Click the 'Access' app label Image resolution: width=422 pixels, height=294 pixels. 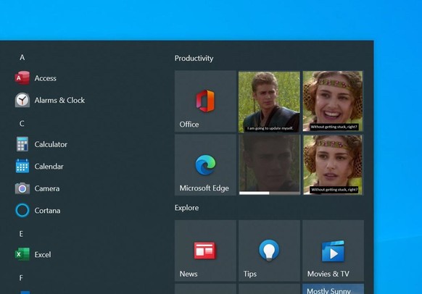point(45,78)
